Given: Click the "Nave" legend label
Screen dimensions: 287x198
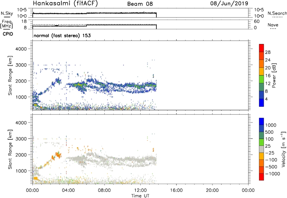Looking at the screenshot, I should pyautogui.click(x=273, y=25).
